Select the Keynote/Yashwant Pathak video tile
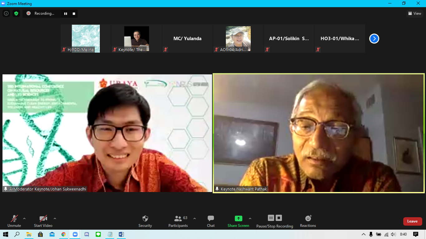 click(x=318, y=133)
